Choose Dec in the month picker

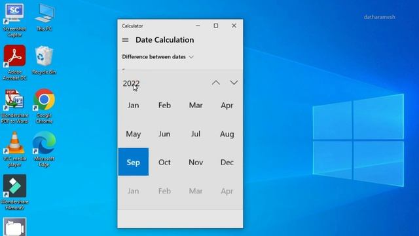(x=227, y=162)
